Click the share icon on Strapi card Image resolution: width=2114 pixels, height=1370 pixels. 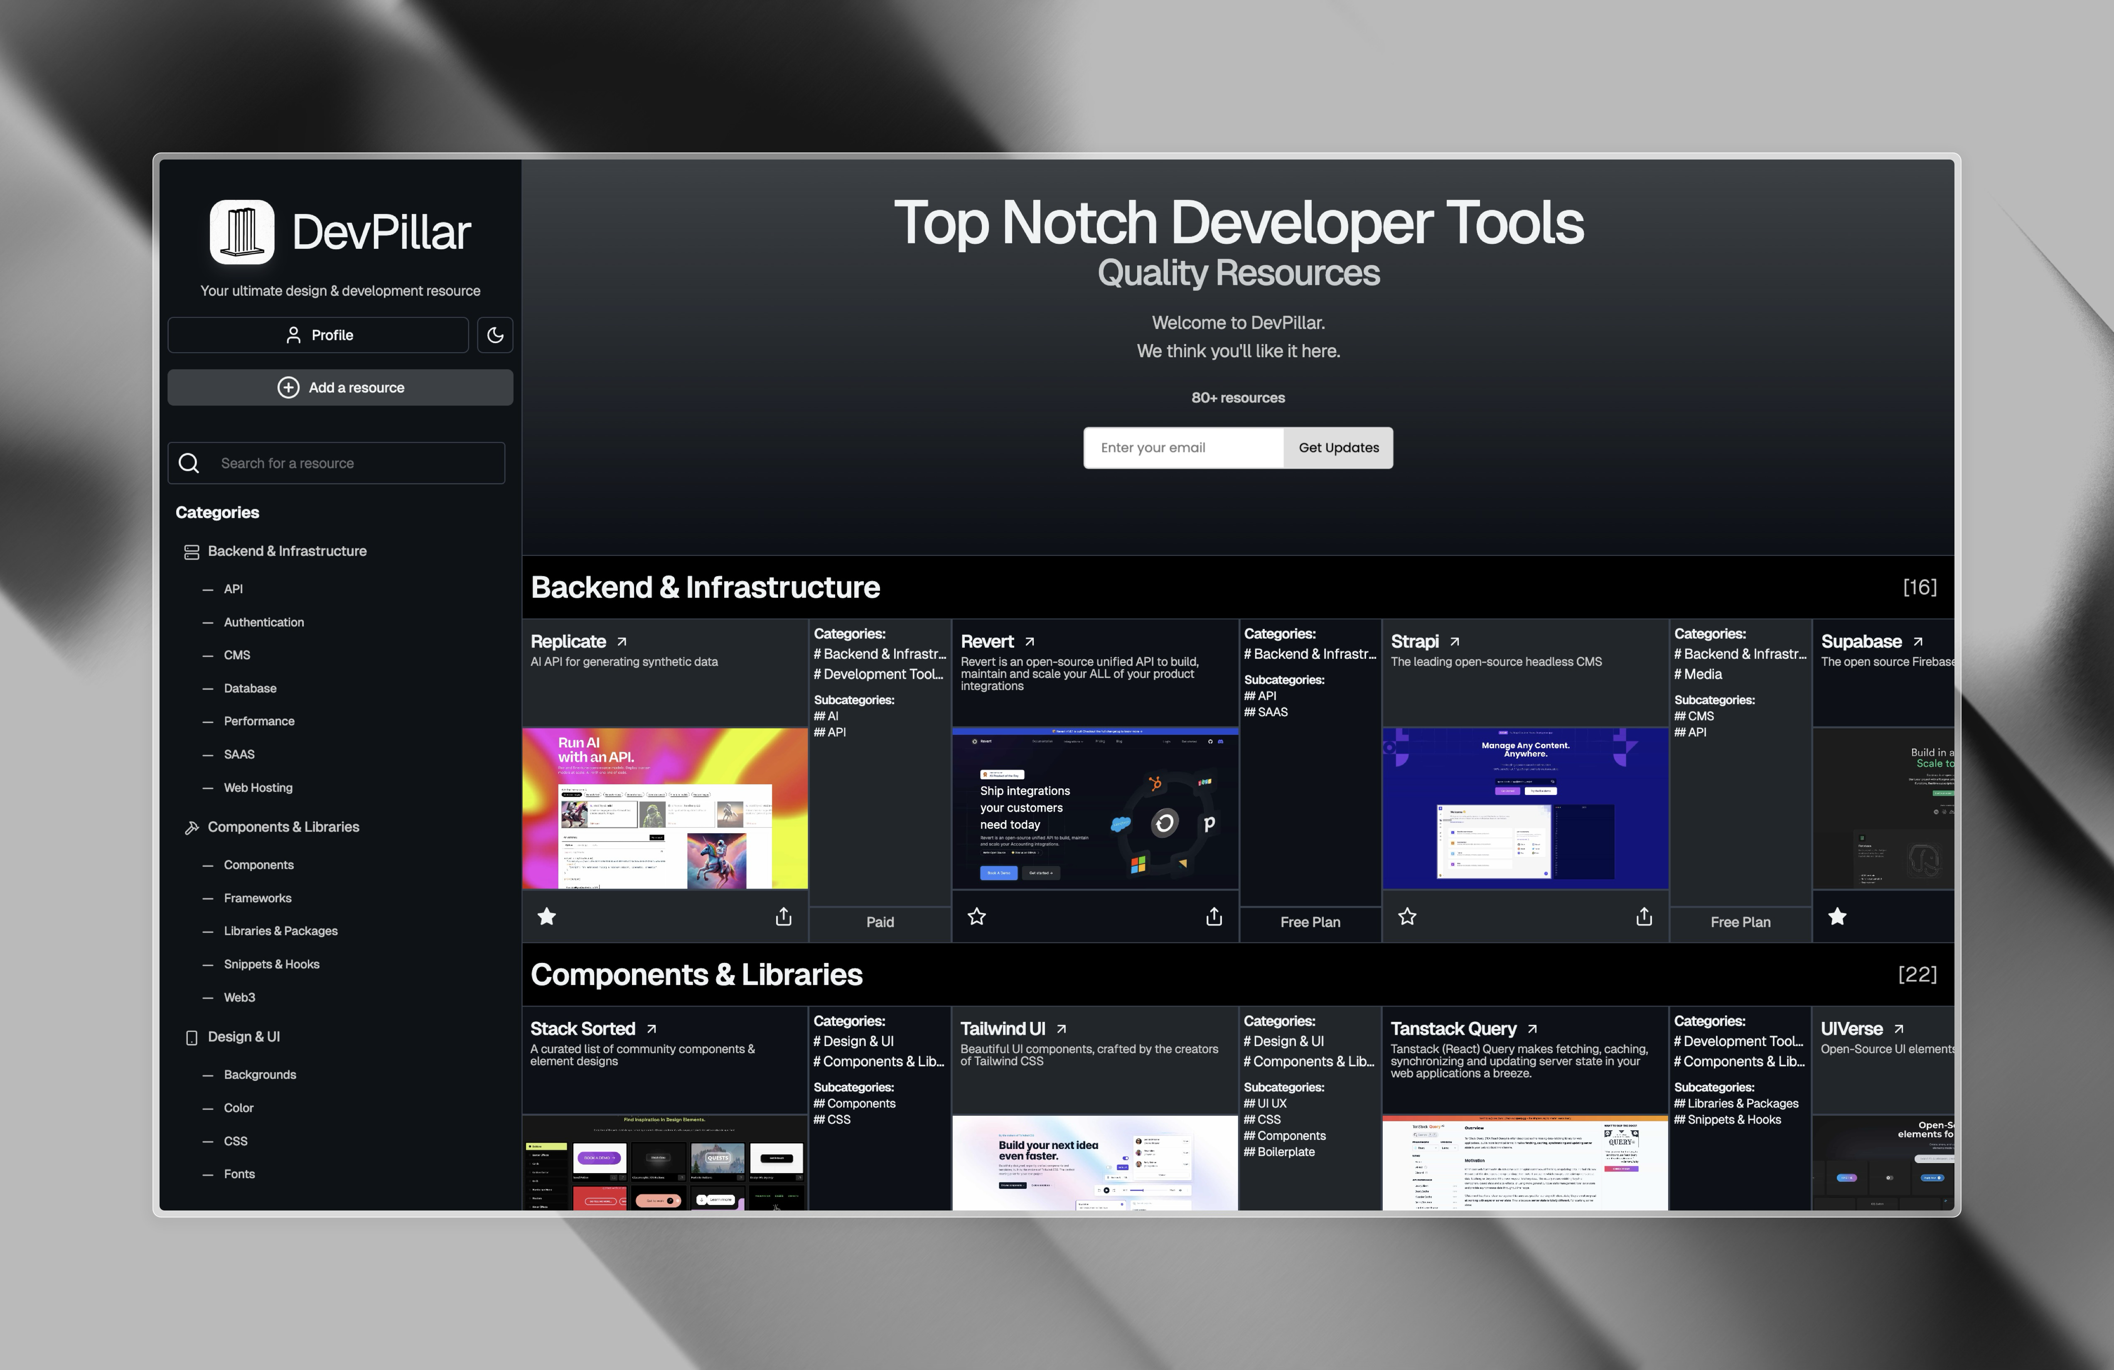click(1644, 916)
